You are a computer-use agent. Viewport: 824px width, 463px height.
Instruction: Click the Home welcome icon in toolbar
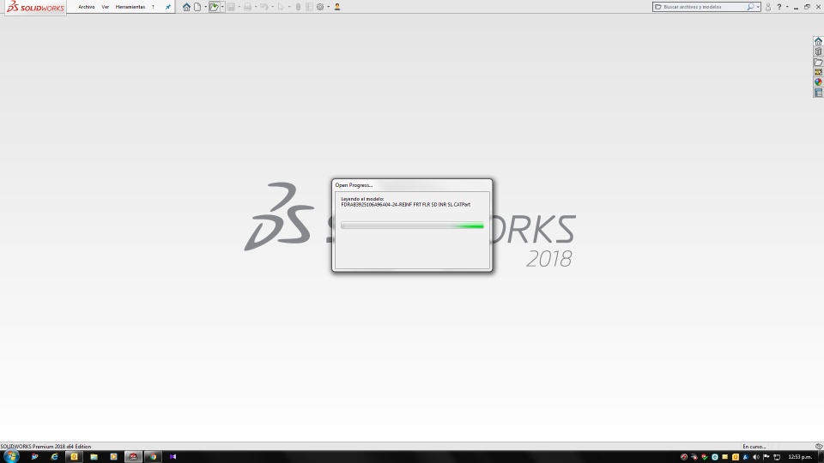(186, 7)
